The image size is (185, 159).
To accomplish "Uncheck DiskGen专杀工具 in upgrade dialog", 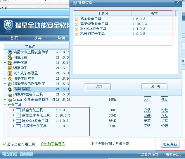I will 77,29.
